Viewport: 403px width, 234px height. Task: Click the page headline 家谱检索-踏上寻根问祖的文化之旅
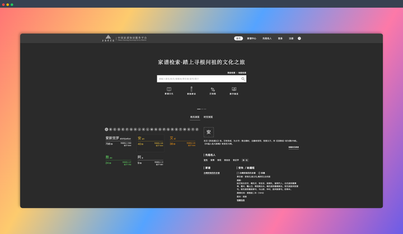tap(201, 62)
